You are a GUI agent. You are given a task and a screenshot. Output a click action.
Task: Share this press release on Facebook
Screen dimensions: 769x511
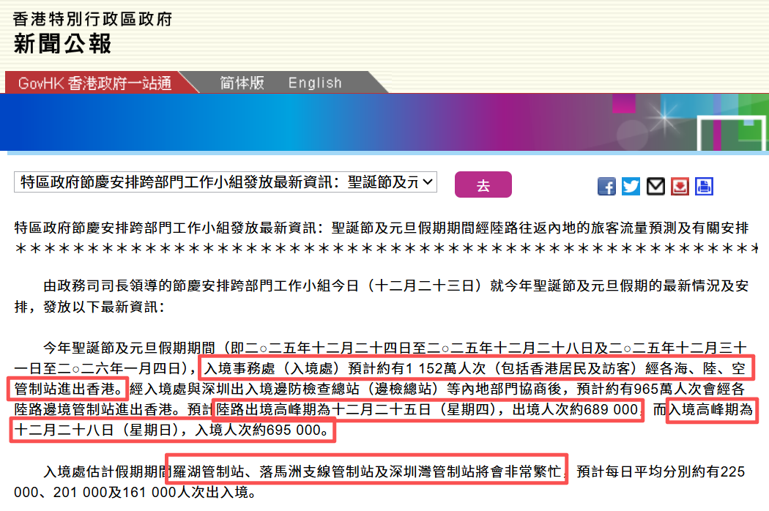[x=606, y=187]
